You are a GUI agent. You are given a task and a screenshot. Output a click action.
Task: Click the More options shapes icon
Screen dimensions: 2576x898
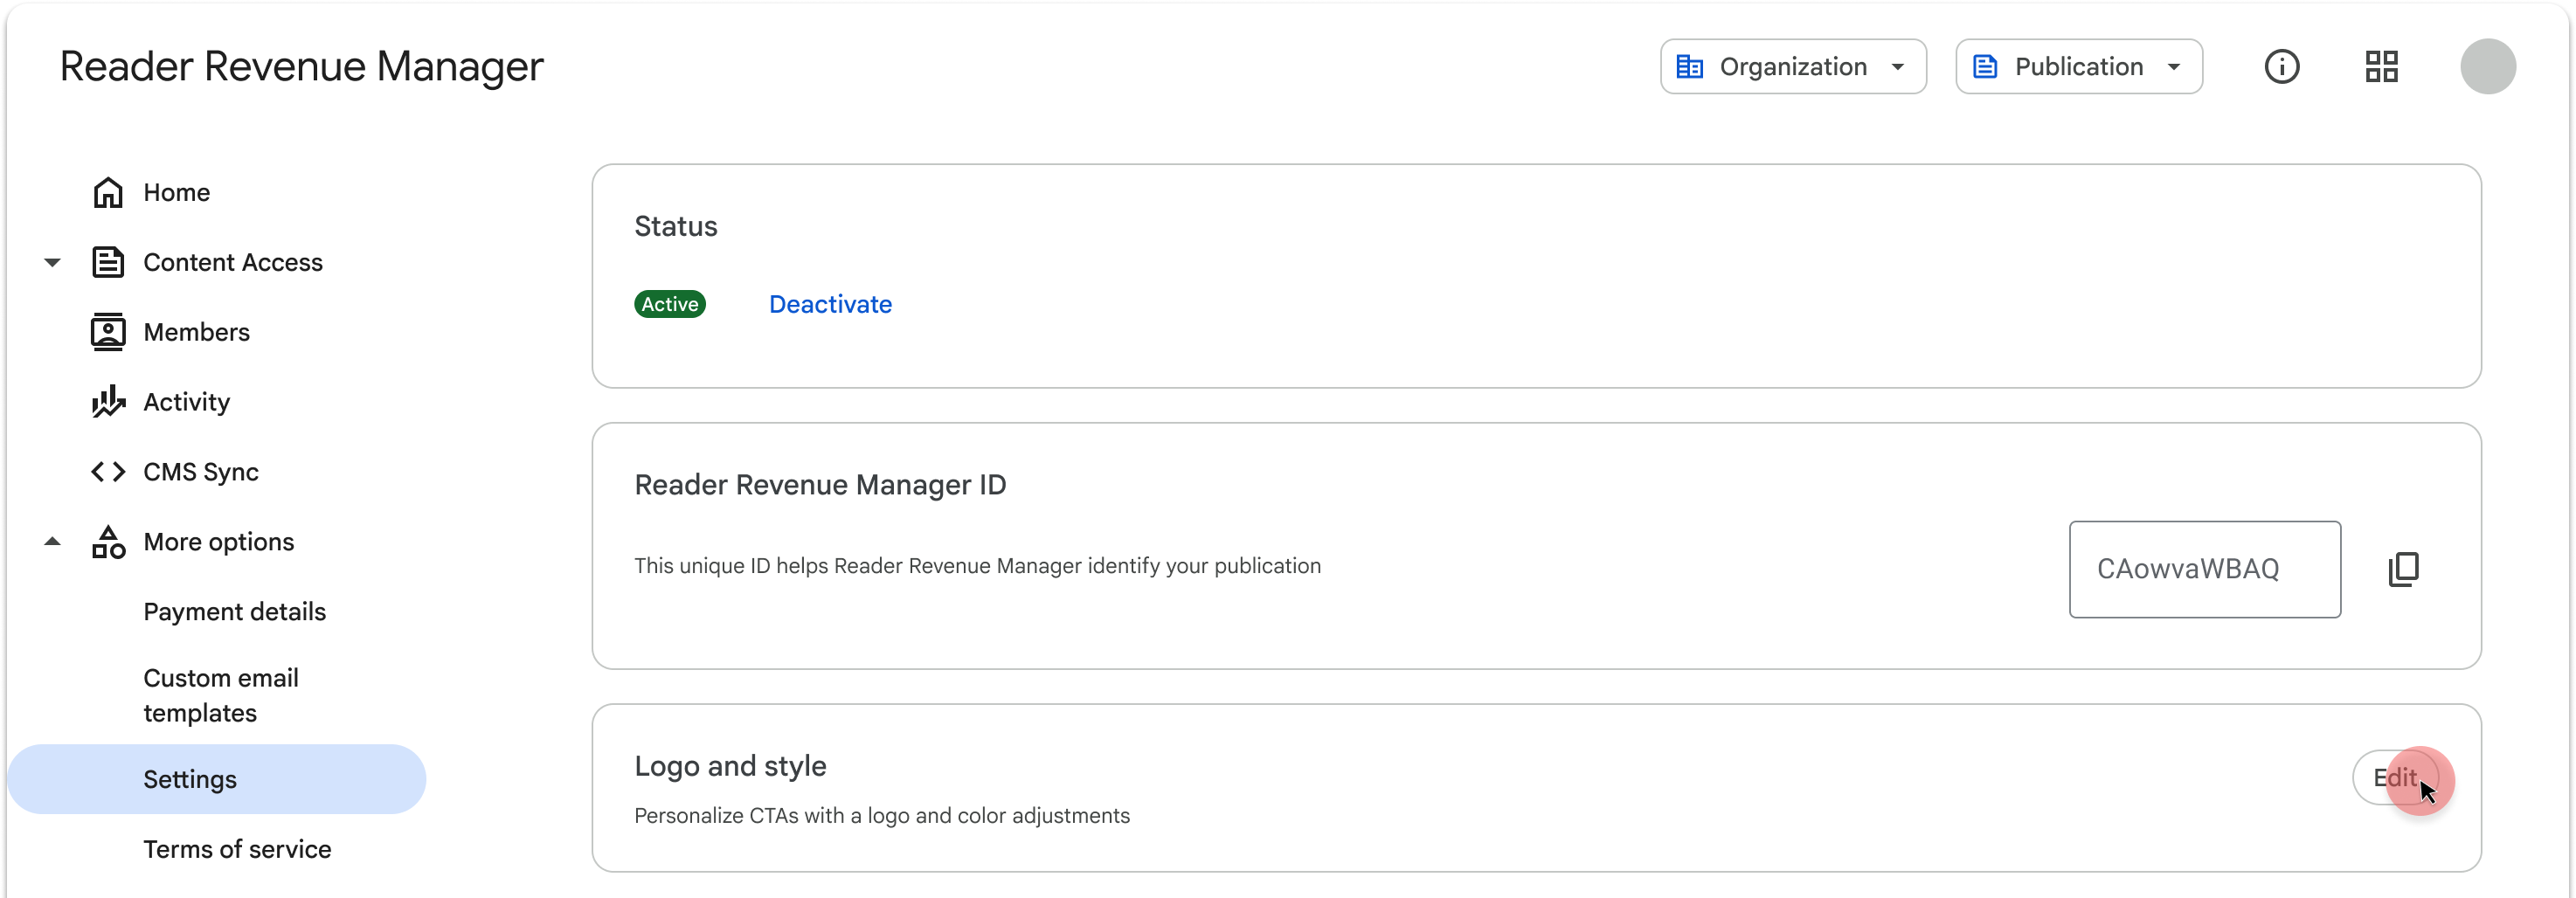(108, 542)
